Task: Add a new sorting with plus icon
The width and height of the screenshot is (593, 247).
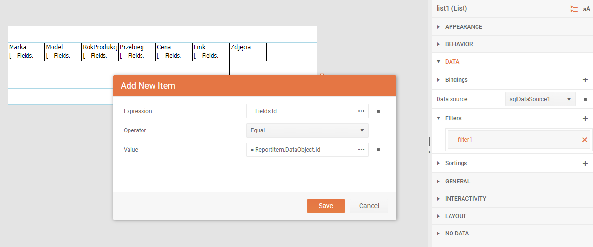Action: (585, 163)
